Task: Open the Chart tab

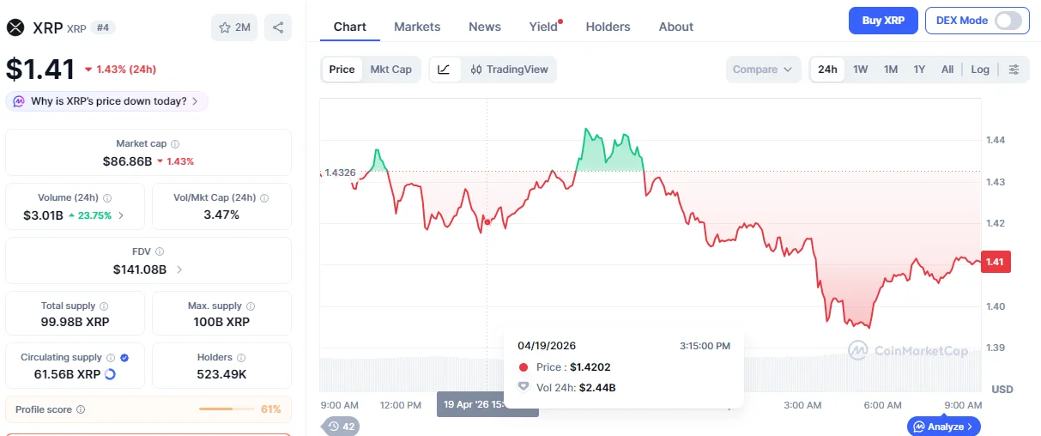Action: point(349,27)
